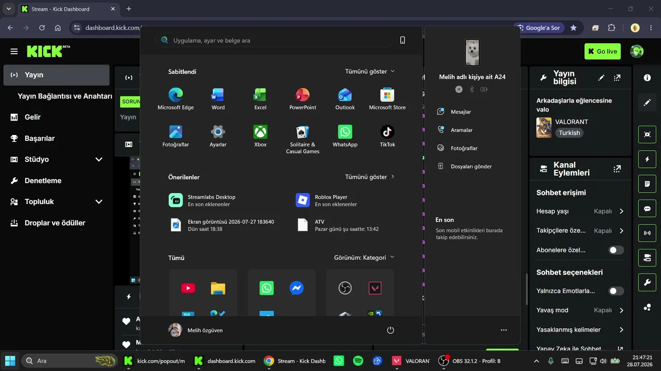The height and width of the screenshot is (371, 661).
Task: Open Mesajlar in the phone panel
Action: pos(454,111)
